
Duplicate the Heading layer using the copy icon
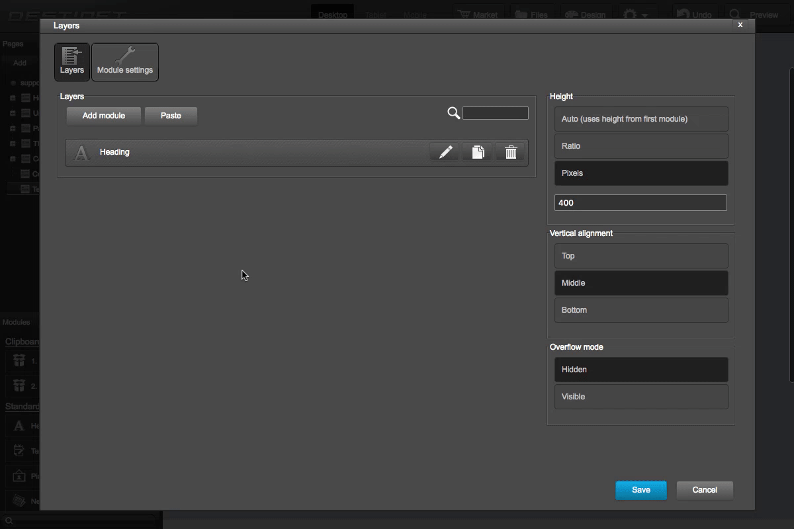coord(477,151)
